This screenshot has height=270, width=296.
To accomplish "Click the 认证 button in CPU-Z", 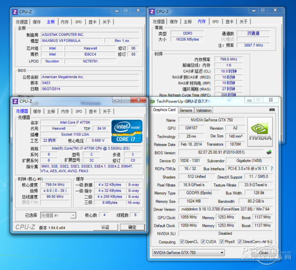I will 105,227.
